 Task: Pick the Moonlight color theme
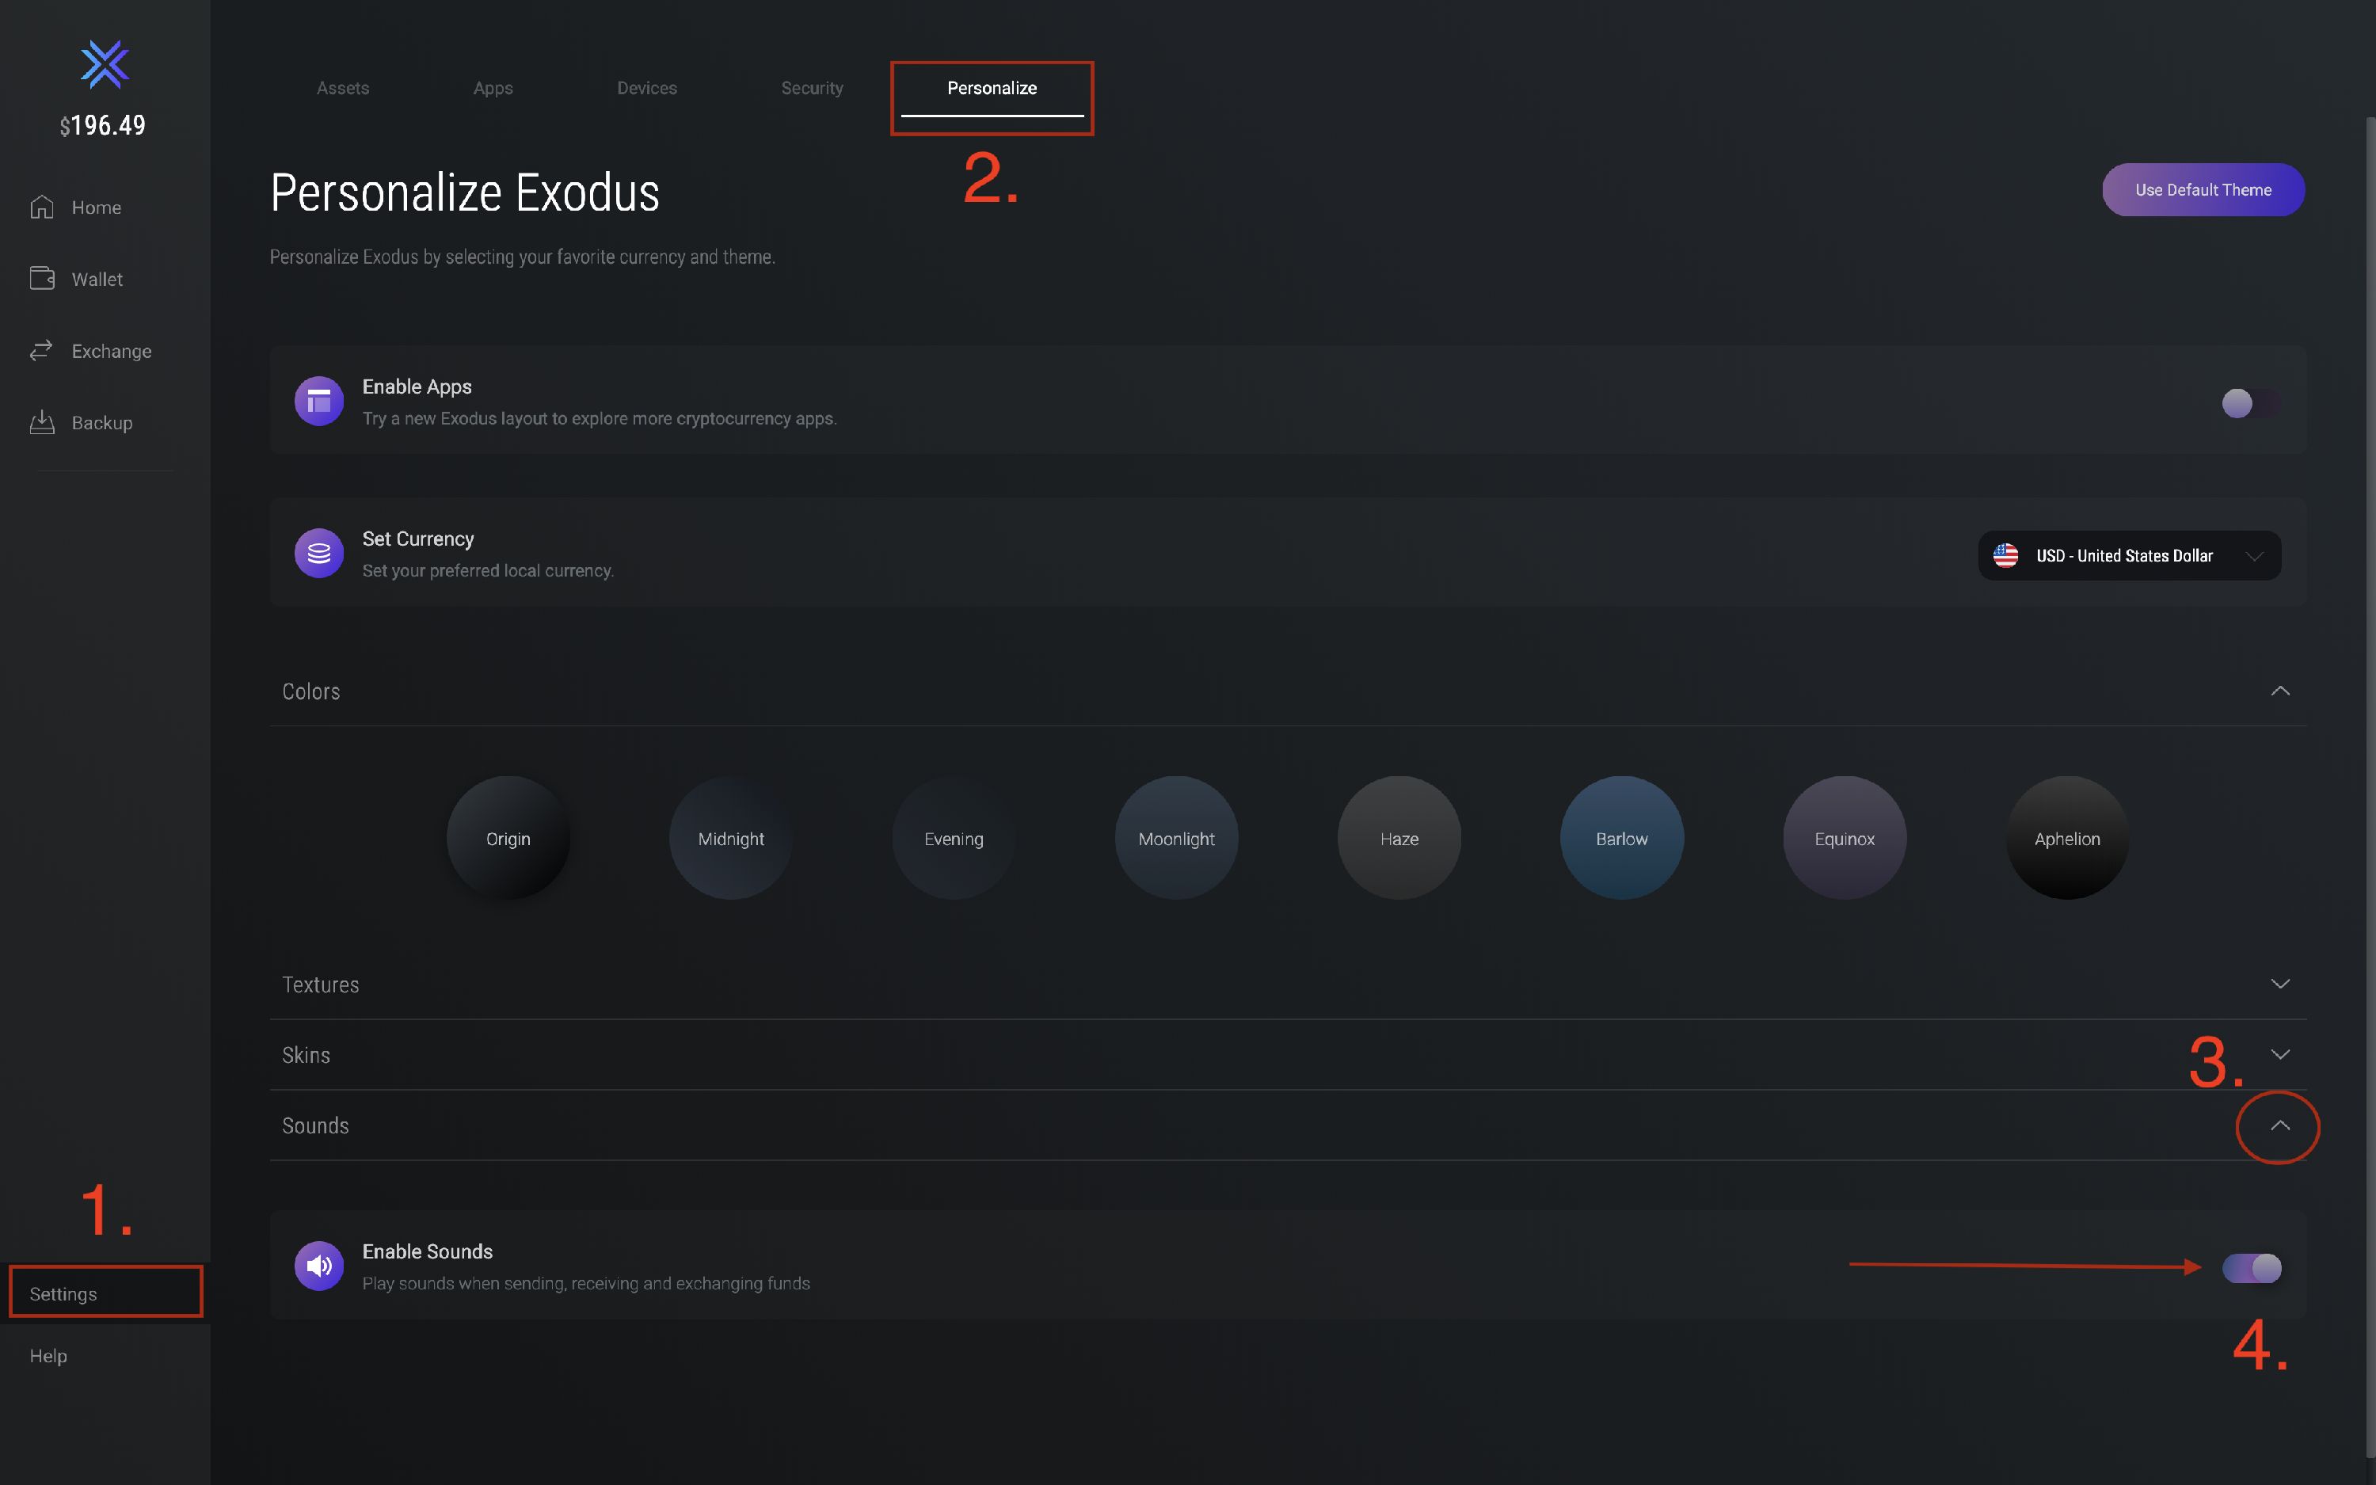(x=1176, y=838)
